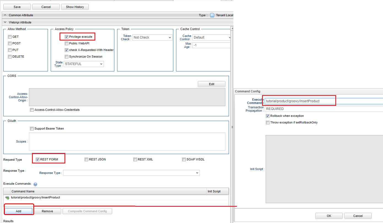Click the Access-Control-Allow-Origin text area
This screenshot has height=223, width=383.
(x=127, y=97)
